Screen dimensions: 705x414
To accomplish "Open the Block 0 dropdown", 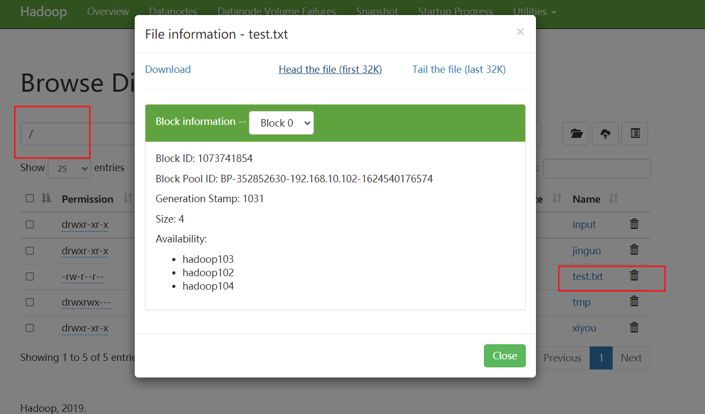I will pyautogui.click(x=281, y=123).
